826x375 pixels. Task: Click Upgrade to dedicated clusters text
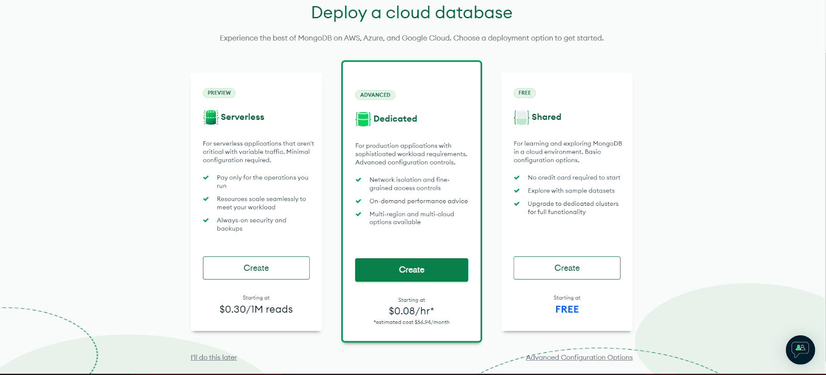coord(573,208)
